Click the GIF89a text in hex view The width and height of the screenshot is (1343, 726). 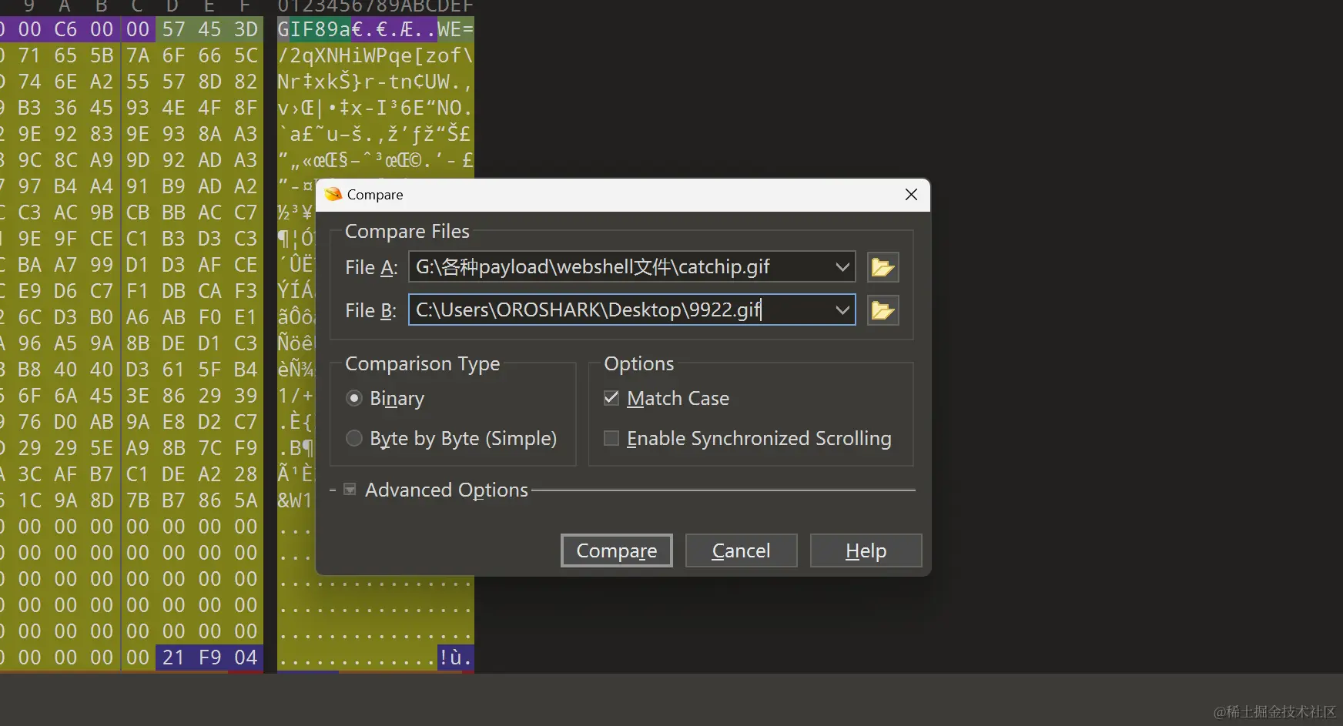314,29
